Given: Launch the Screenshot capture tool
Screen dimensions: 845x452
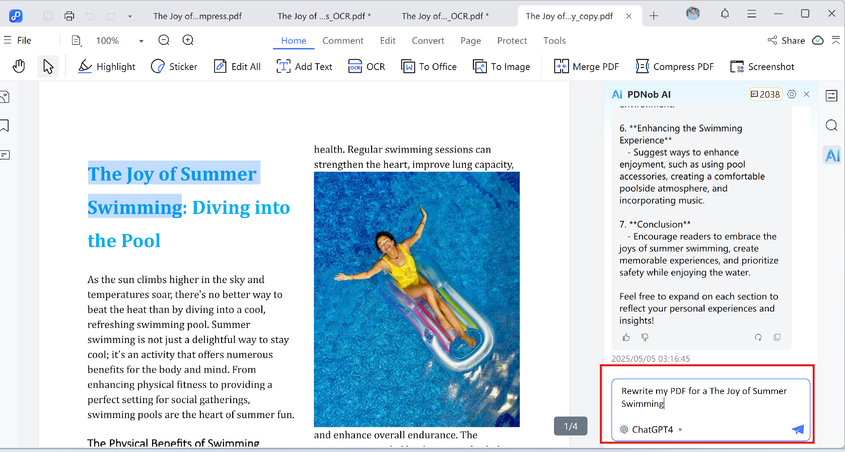Looking at the screenshot, I should 763,66.
